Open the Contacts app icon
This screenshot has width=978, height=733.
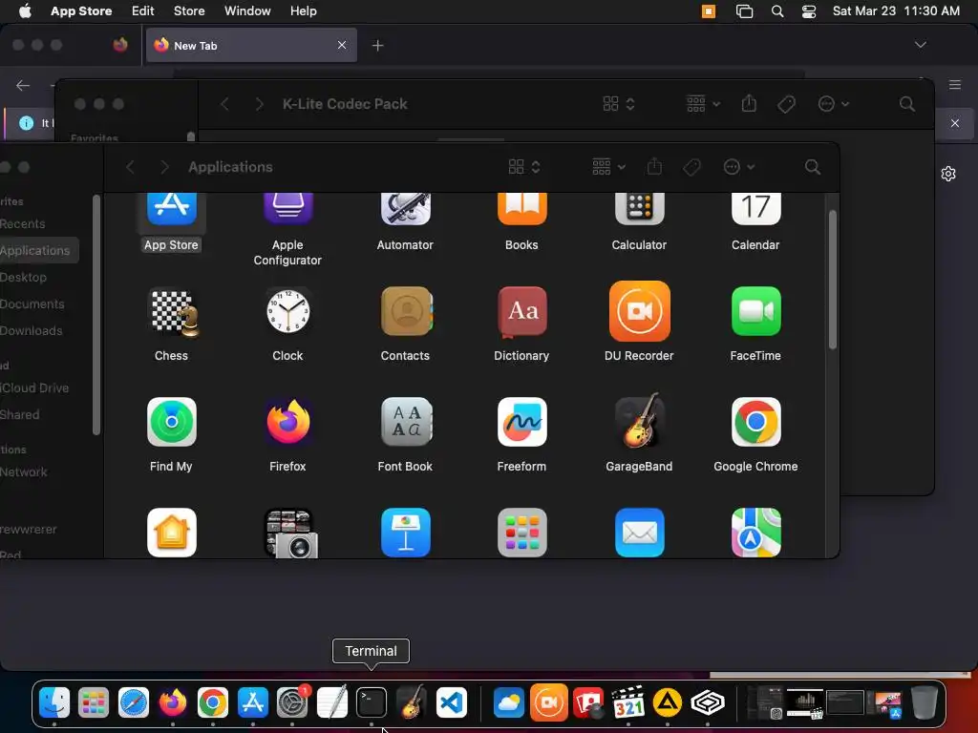(405, 312)
